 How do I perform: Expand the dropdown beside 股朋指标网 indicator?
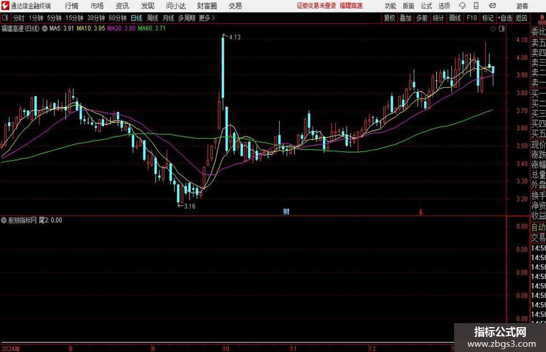pos(4,220)
